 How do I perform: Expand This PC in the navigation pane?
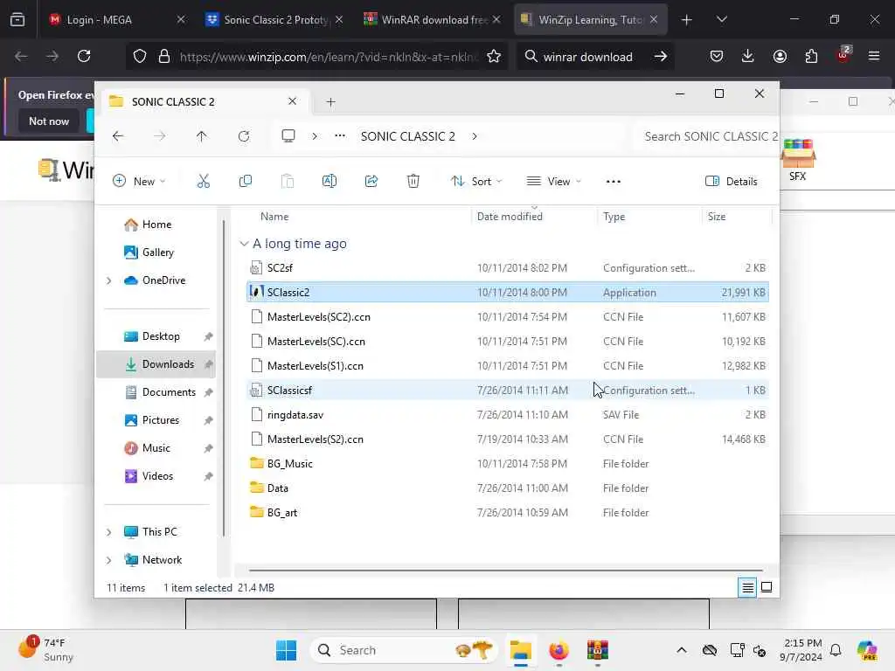(x=109, y=532)
